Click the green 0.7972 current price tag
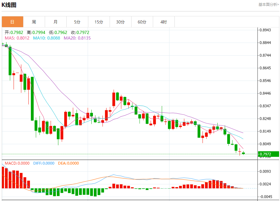This screenshot has height=201, width=280. tap(269, 154)
